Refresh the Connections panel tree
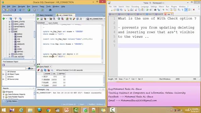This screenshot has height=113, width=201. point(11,19)
